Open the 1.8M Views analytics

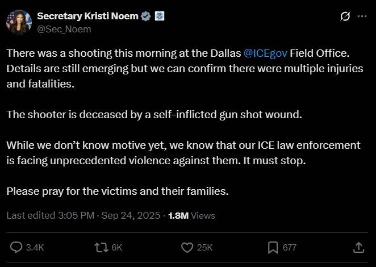[x=191, y=215]
